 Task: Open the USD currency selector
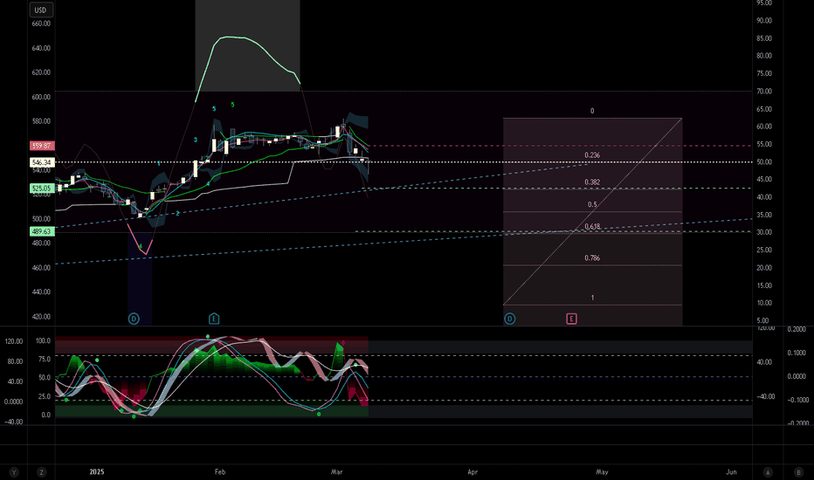pyautogui.click(x=40, y=10)
